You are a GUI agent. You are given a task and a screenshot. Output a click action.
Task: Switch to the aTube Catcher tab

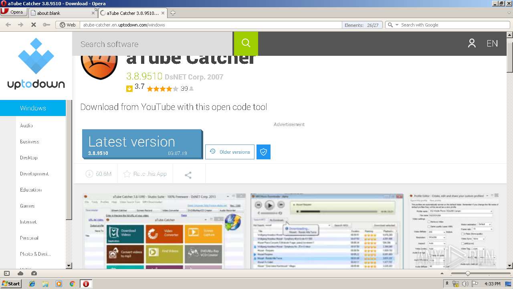pos(132,13)
